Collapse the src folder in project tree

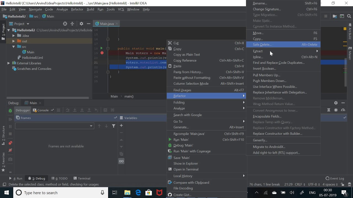(13, 47)
